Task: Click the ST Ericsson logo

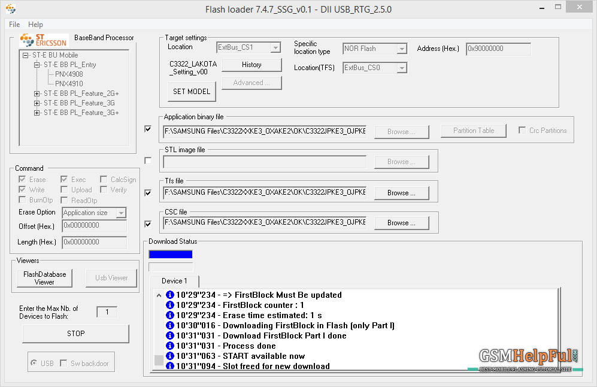Action: coord(43,40)
